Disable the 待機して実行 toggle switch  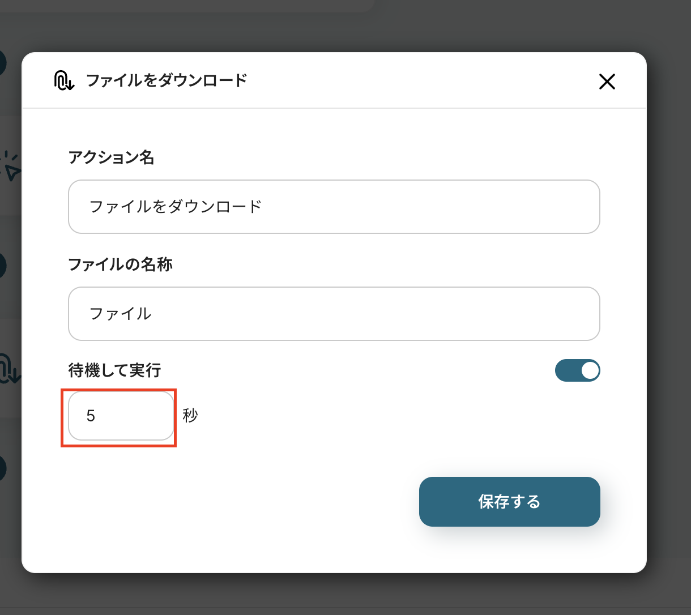click(x=577, y=370)
